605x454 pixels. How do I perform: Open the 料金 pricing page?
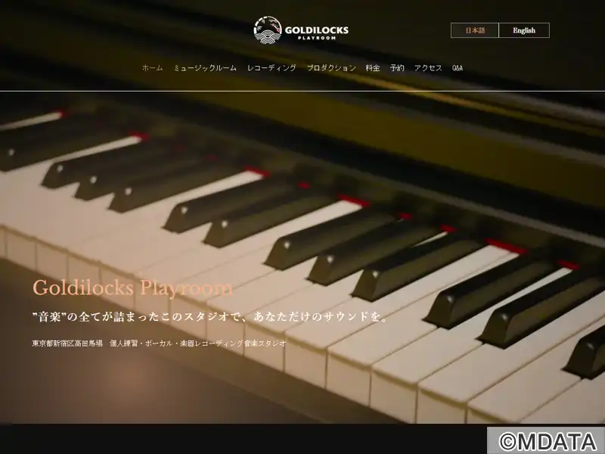pyautogui.click(x=373, y=68)
